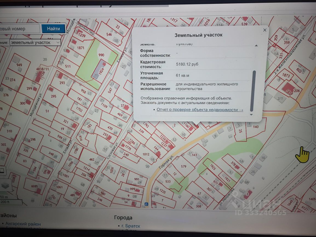Open the map layers stack icon
Image resolution: width=316 pixels, height=237 pixels.
(x=5, y=185)
